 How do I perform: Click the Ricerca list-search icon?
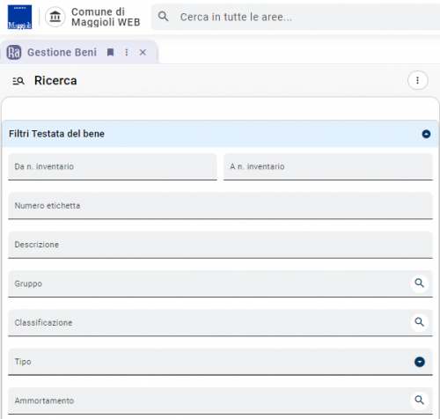pos(18,81)
